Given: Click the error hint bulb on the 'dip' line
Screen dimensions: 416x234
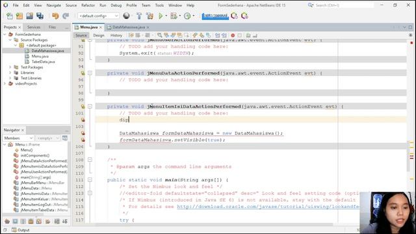Looking at the screenshot, I should point(83,120).
